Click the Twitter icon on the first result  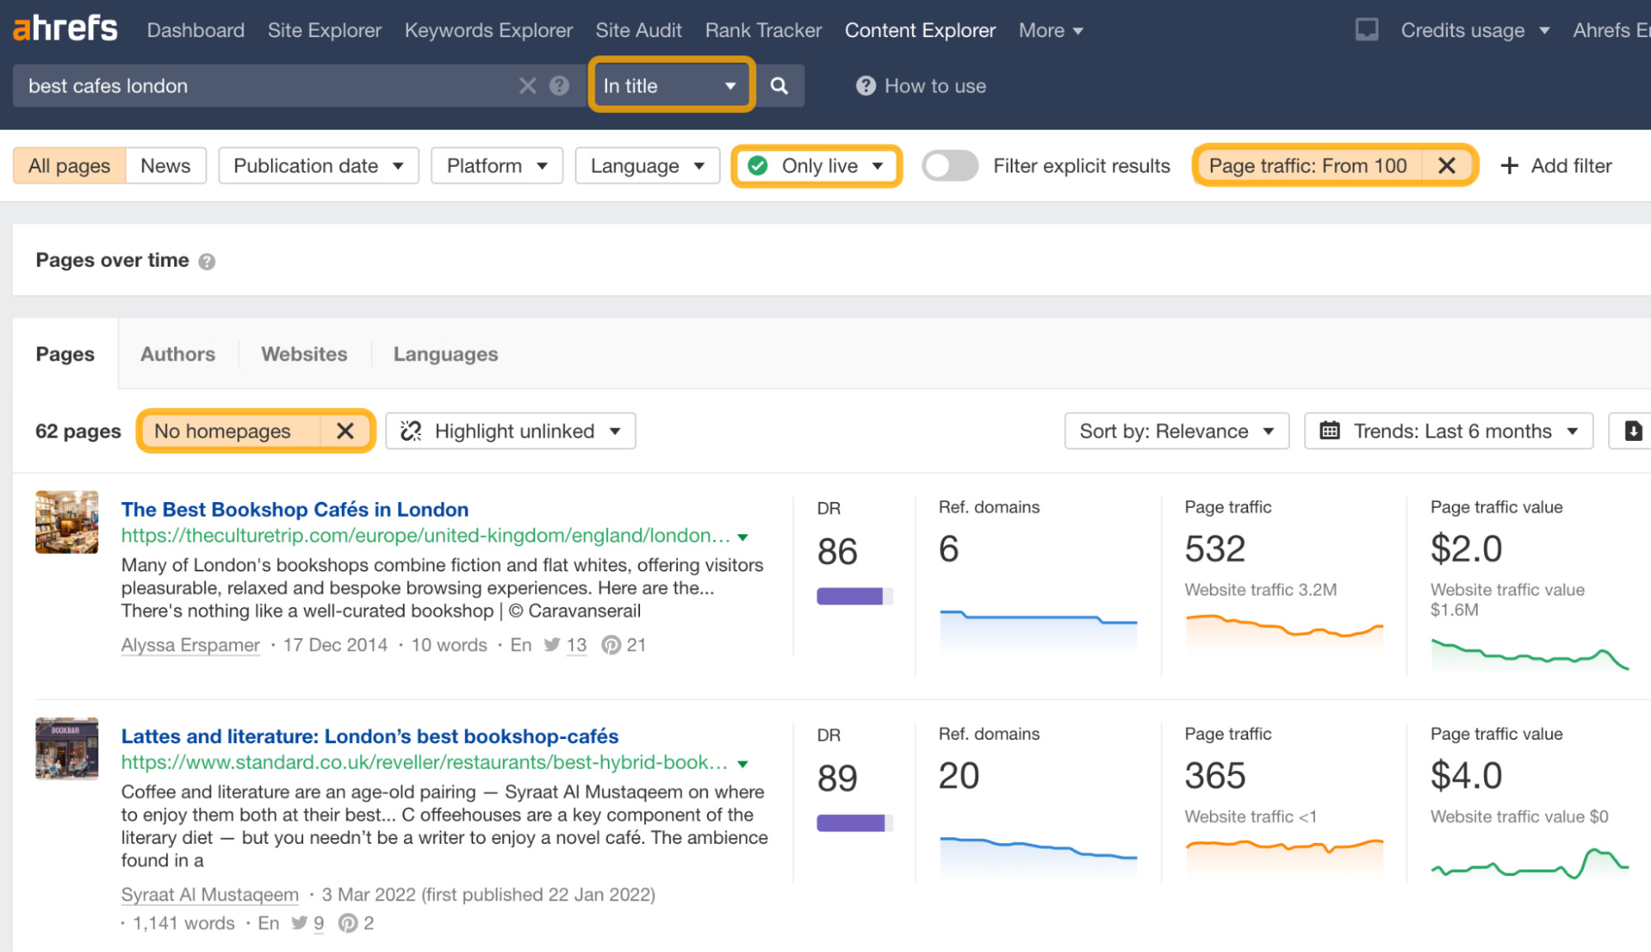pos(551,645)
